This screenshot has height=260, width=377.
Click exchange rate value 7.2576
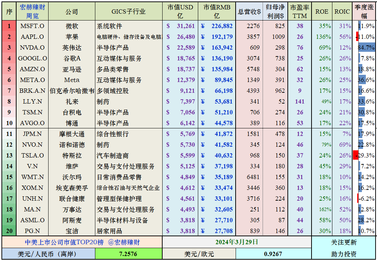click(x=128, y=254)
